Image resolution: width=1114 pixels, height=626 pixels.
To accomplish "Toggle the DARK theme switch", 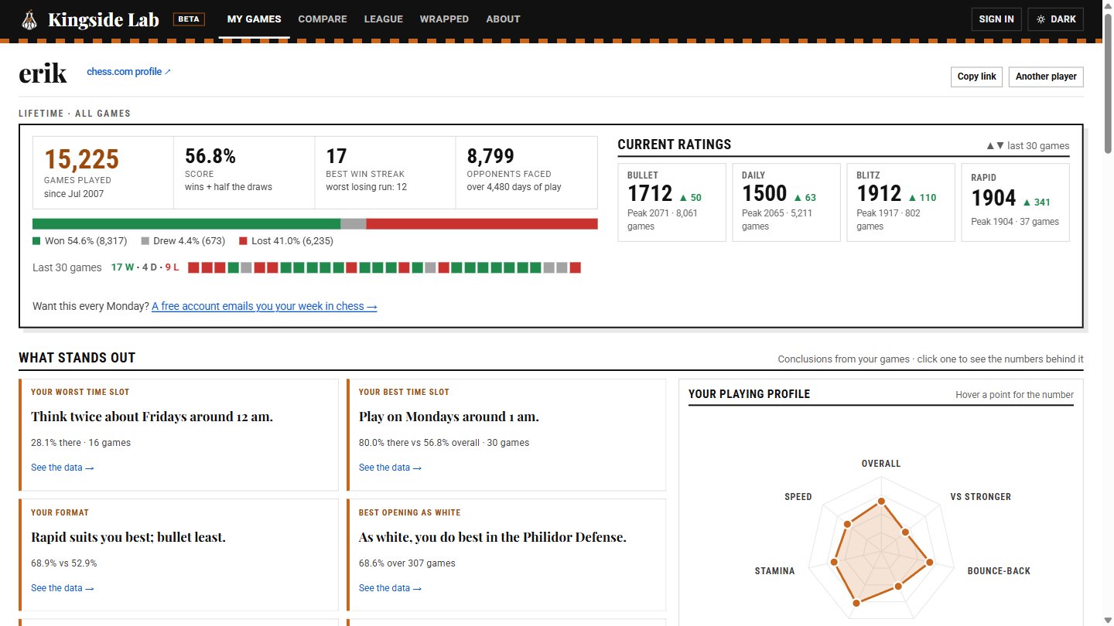I will pyautogui.click(x=1056, y=19).
